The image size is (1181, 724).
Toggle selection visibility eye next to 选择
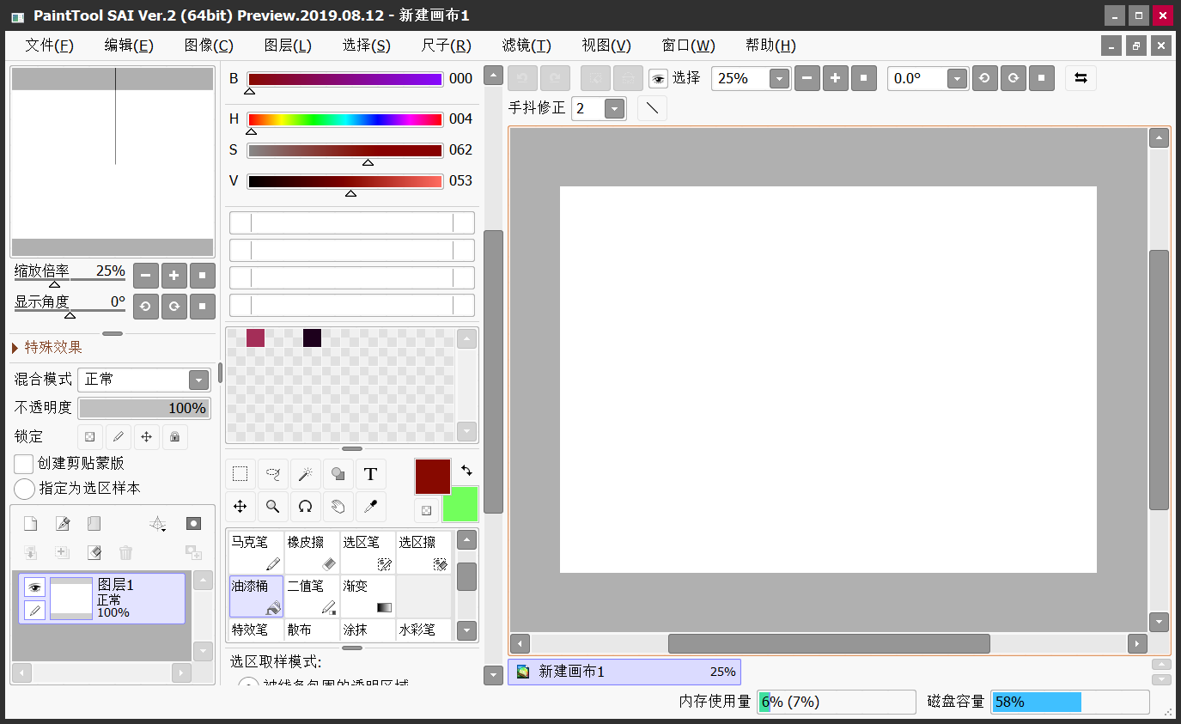[658, 79]
